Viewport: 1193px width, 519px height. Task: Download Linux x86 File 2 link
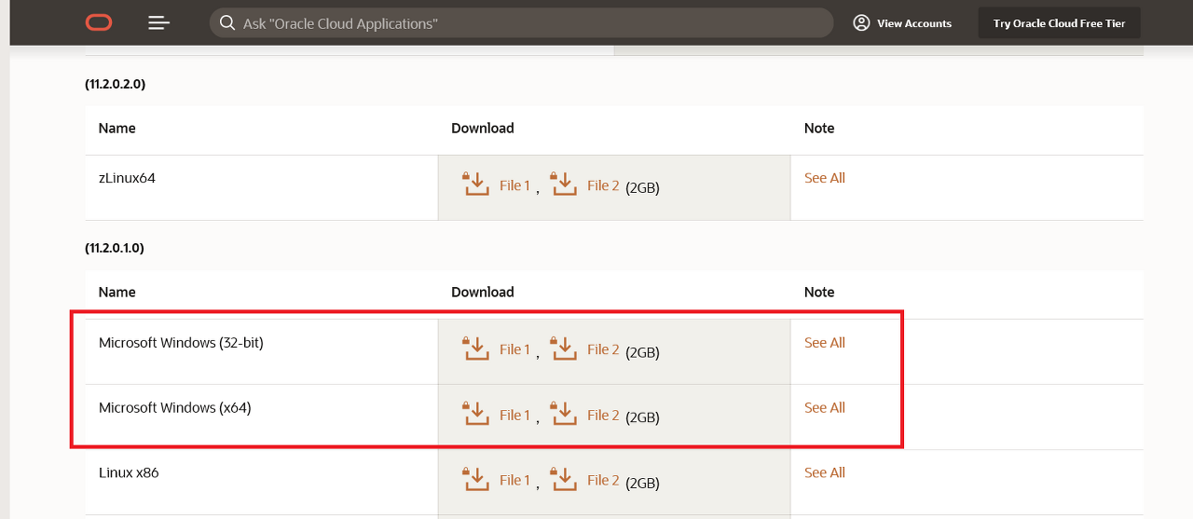603,480
